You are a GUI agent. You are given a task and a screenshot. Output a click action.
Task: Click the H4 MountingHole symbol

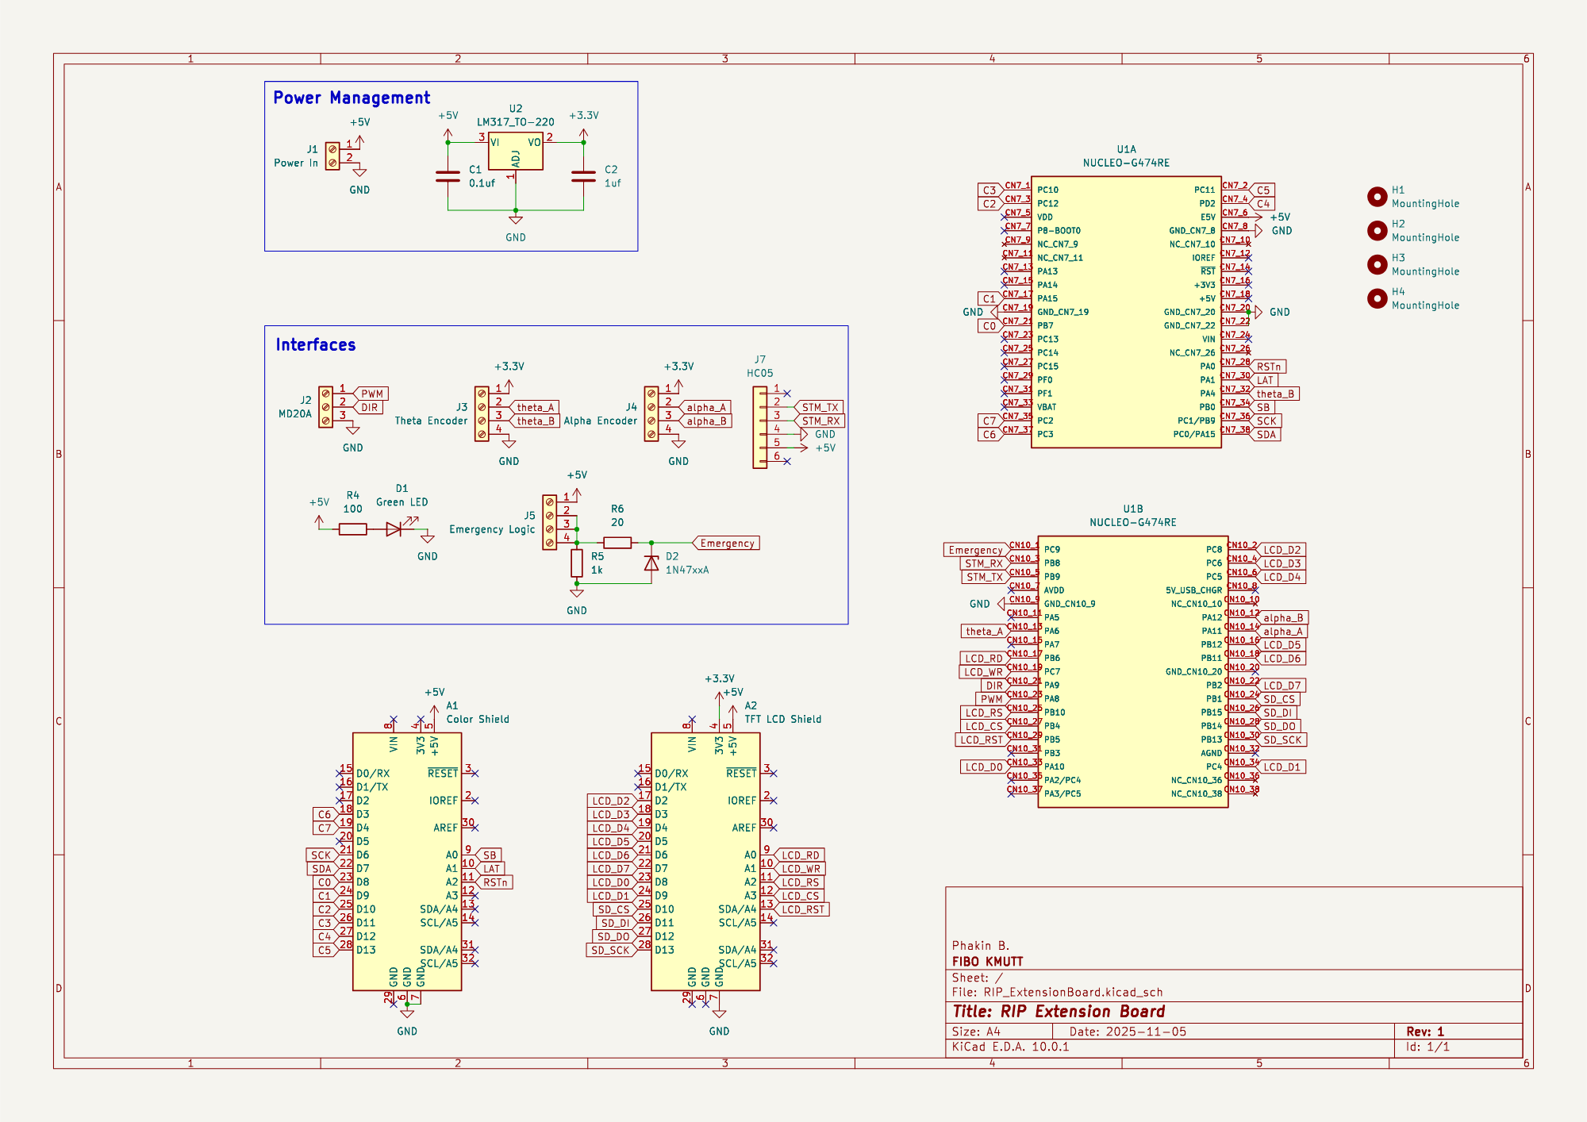[1377, 298]
